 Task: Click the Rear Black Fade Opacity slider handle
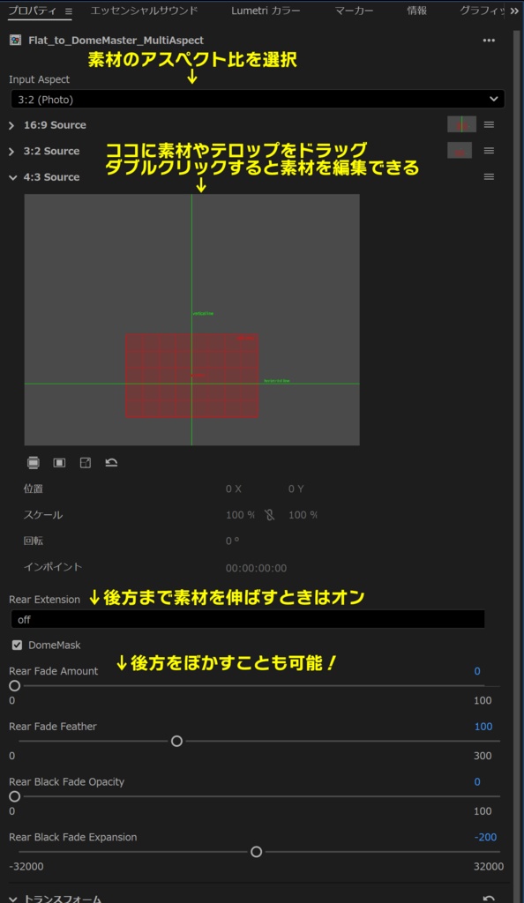point(15,796)
